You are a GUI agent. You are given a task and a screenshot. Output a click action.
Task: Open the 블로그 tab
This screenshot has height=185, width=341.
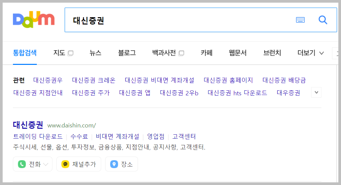pyautogui.click(x=127, y=53)
